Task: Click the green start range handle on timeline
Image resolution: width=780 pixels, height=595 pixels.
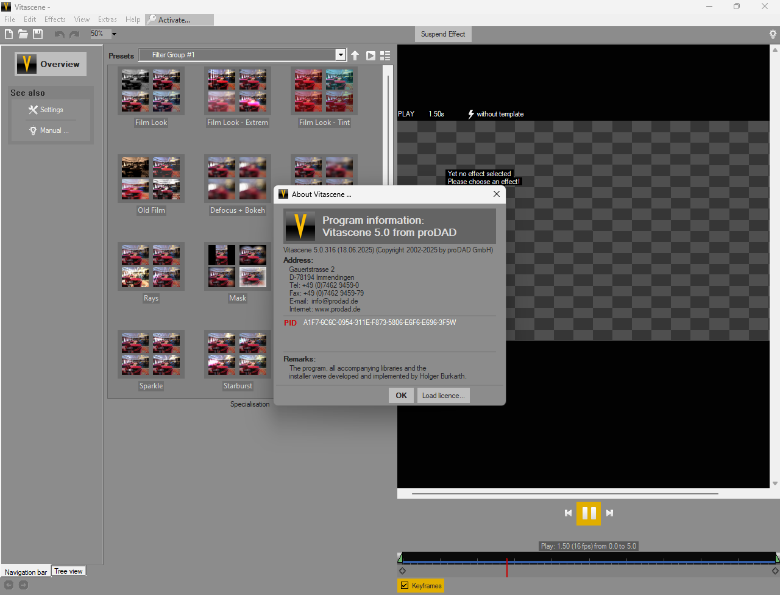Action: point(400,558)
